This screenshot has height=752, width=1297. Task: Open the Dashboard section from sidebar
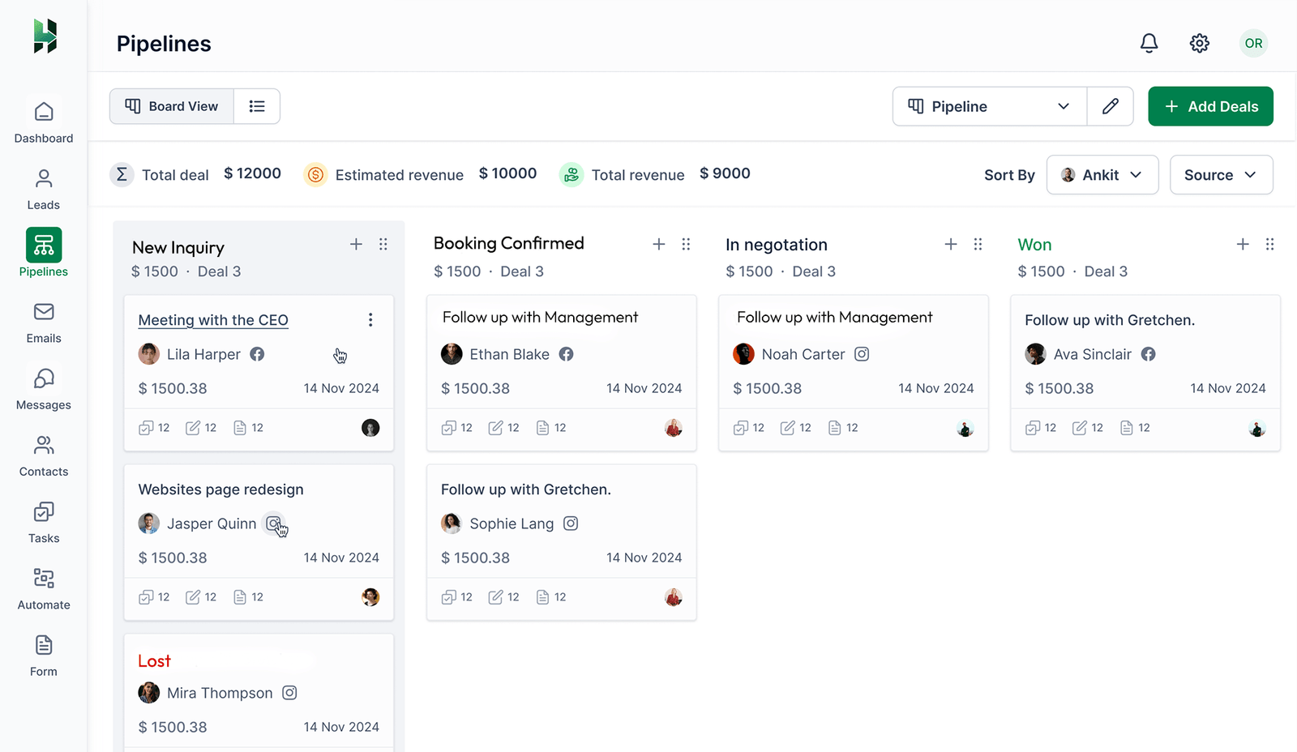coord(43,120)
